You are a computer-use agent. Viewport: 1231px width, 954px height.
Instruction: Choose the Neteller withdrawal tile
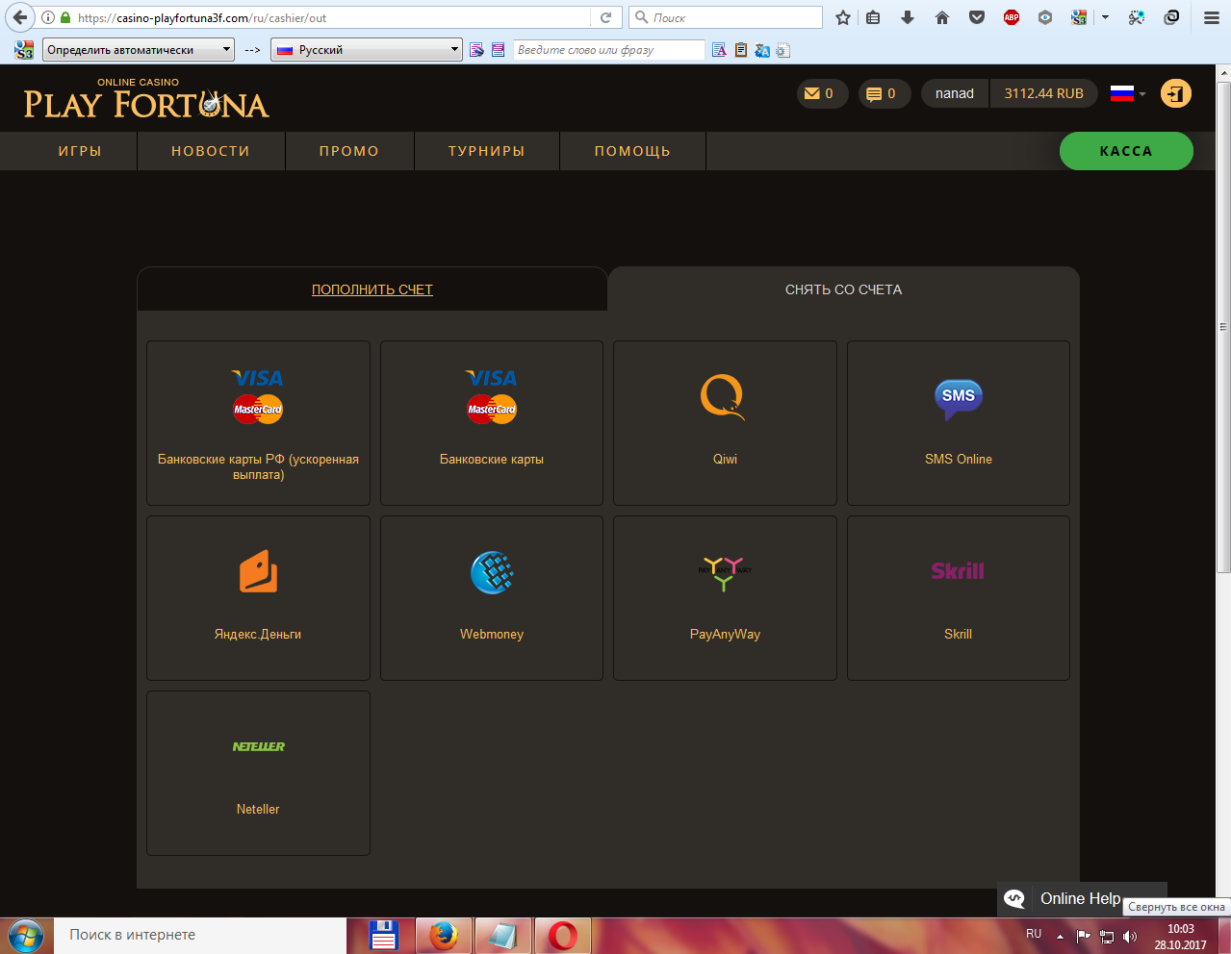click(258, 773)
